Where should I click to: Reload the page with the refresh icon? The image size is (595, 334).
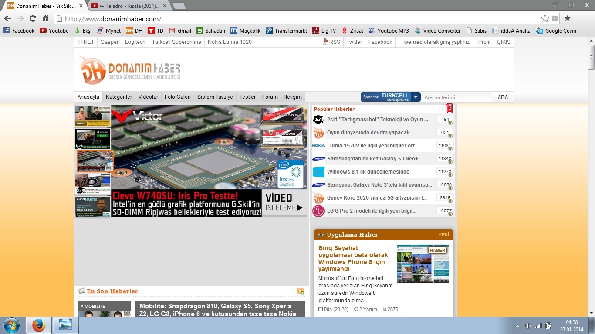pos(33,19)
